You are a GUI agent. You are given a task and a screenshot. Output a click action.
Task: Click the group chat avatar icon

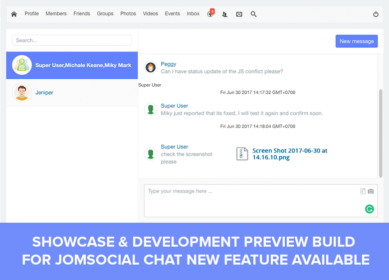pos(22,65)
